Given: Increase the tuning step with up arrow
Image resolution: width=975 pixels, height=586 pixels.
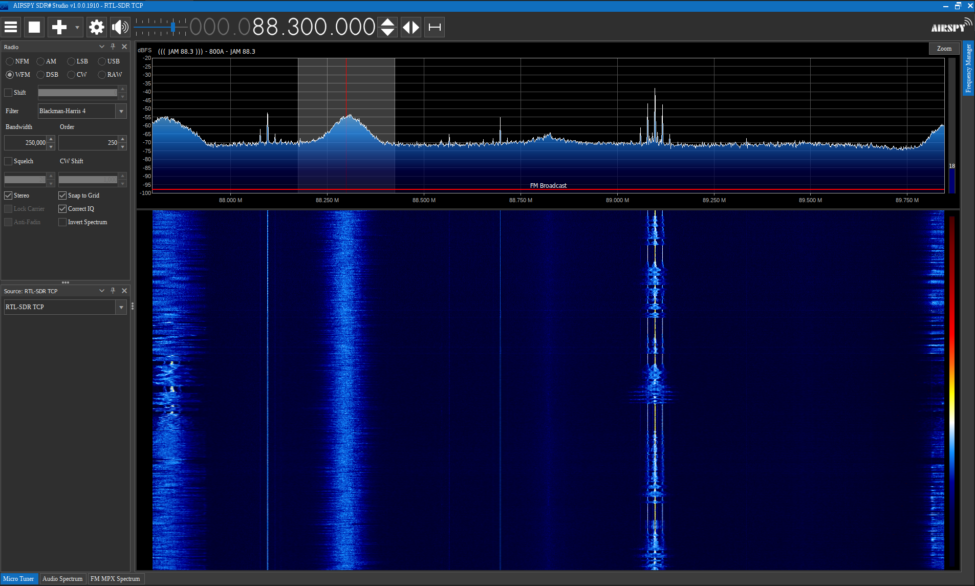Looking at the screenshot, I should [x=387, y=23].
